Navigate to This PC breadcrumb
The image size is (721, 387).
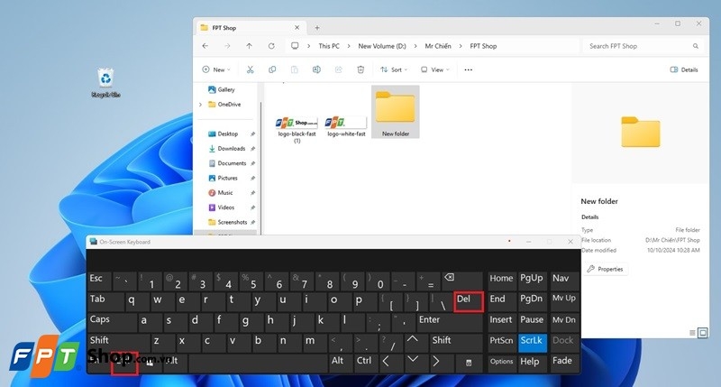click(329, 46)
